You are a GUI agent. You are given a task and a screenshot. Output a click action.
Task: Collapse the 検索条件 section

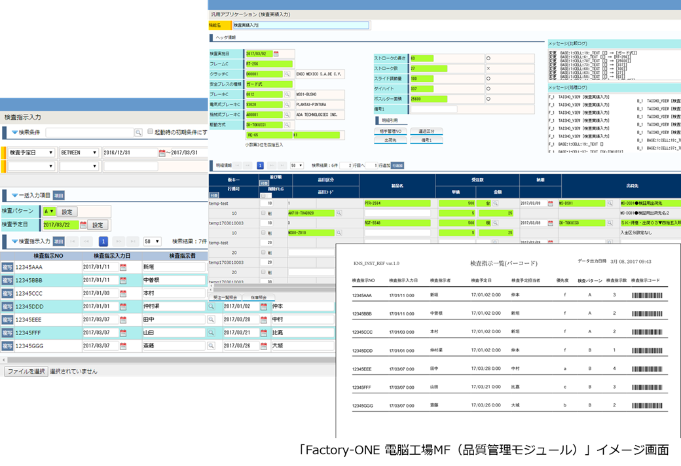coord(15,132)
